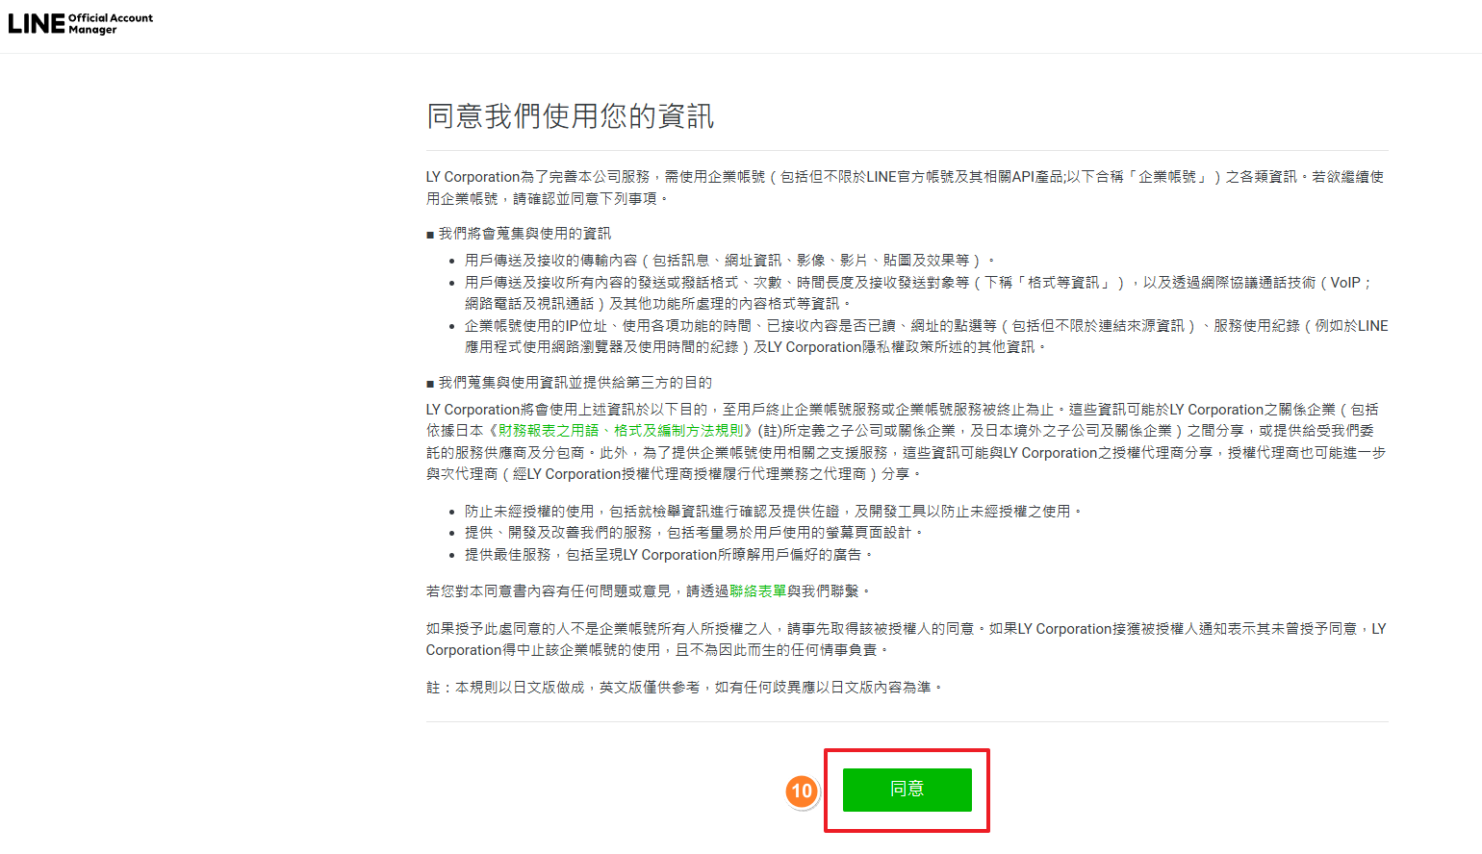Viewport: 1482px width, 854px height.
Task: Select the 我們蒐集與使用資訊並提供給第三方的目的 heading
Action: pyautogui.click(x=575, y=383)
